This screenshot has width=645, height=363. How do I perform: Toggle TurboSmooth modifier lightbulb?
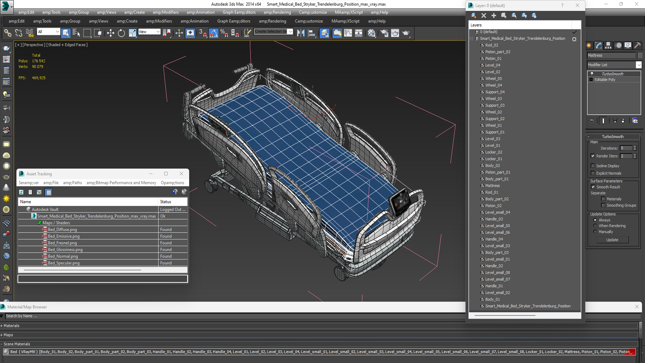coord(592,74)
